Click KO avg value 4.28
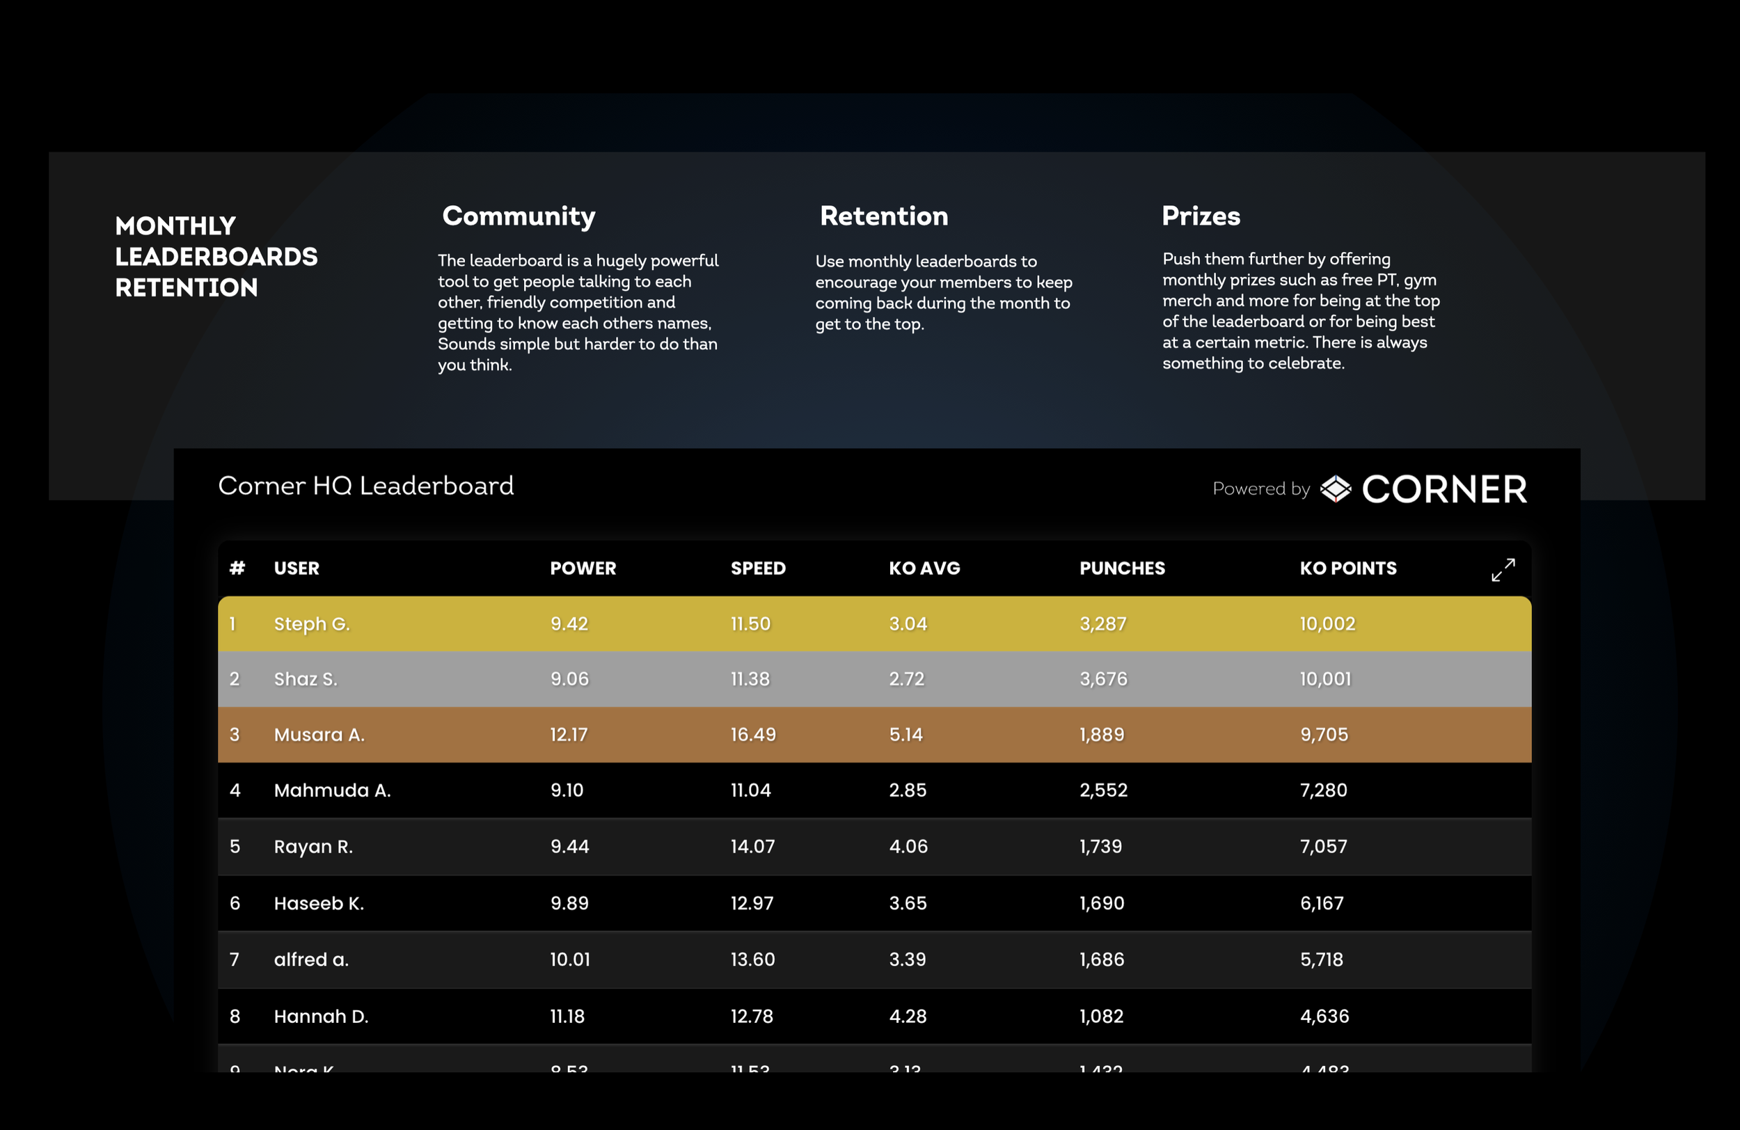The image size is (1740, 1130). coord(908,1016)
